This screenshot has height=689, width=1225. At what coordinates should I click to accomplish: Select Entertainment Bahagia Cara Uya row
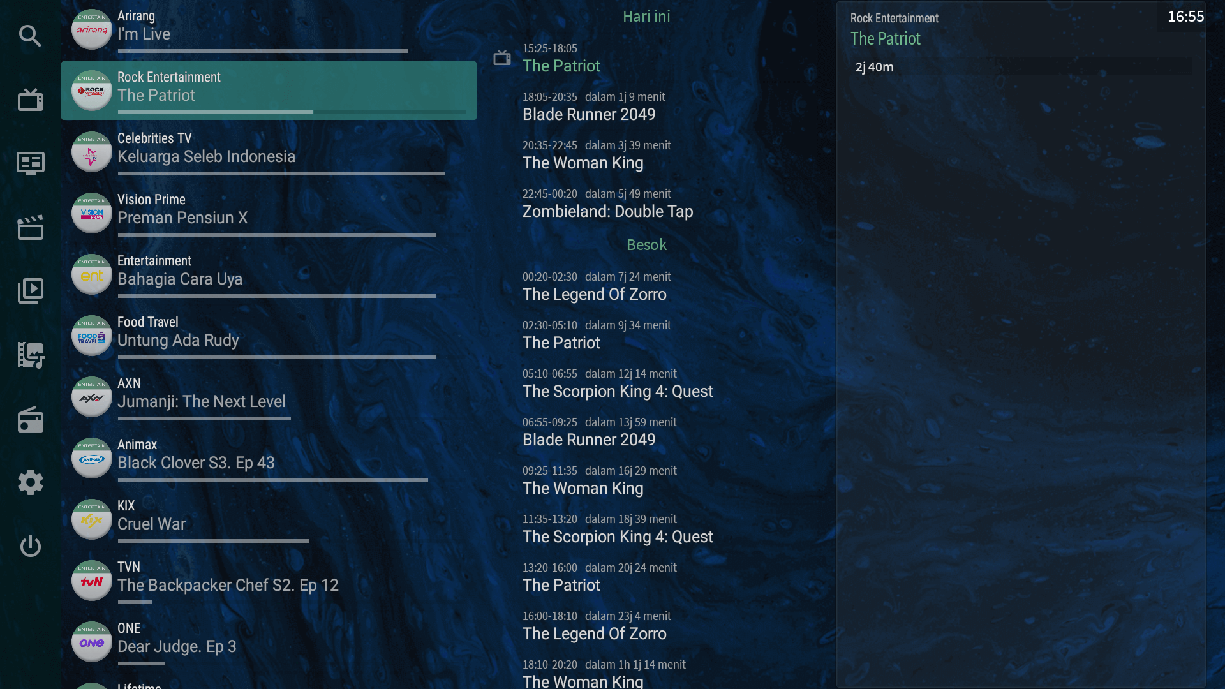(269, 274)
